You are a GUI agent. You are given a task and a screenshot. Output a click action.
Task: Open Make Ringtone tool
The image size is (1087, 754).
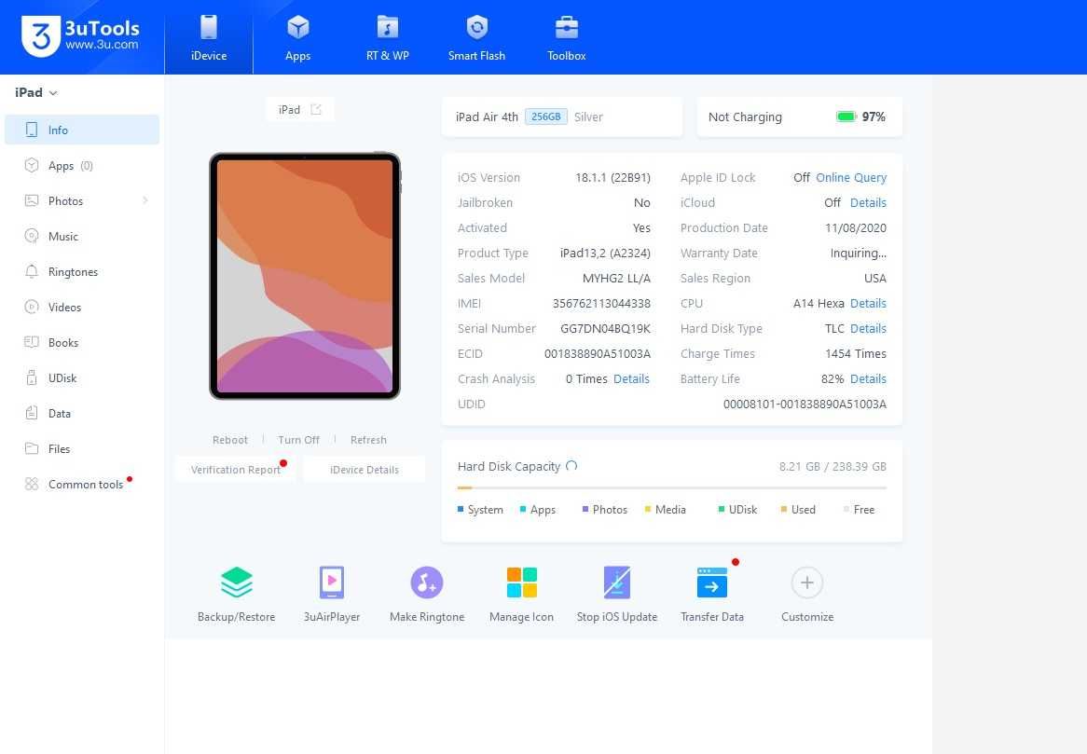(427, 595)
